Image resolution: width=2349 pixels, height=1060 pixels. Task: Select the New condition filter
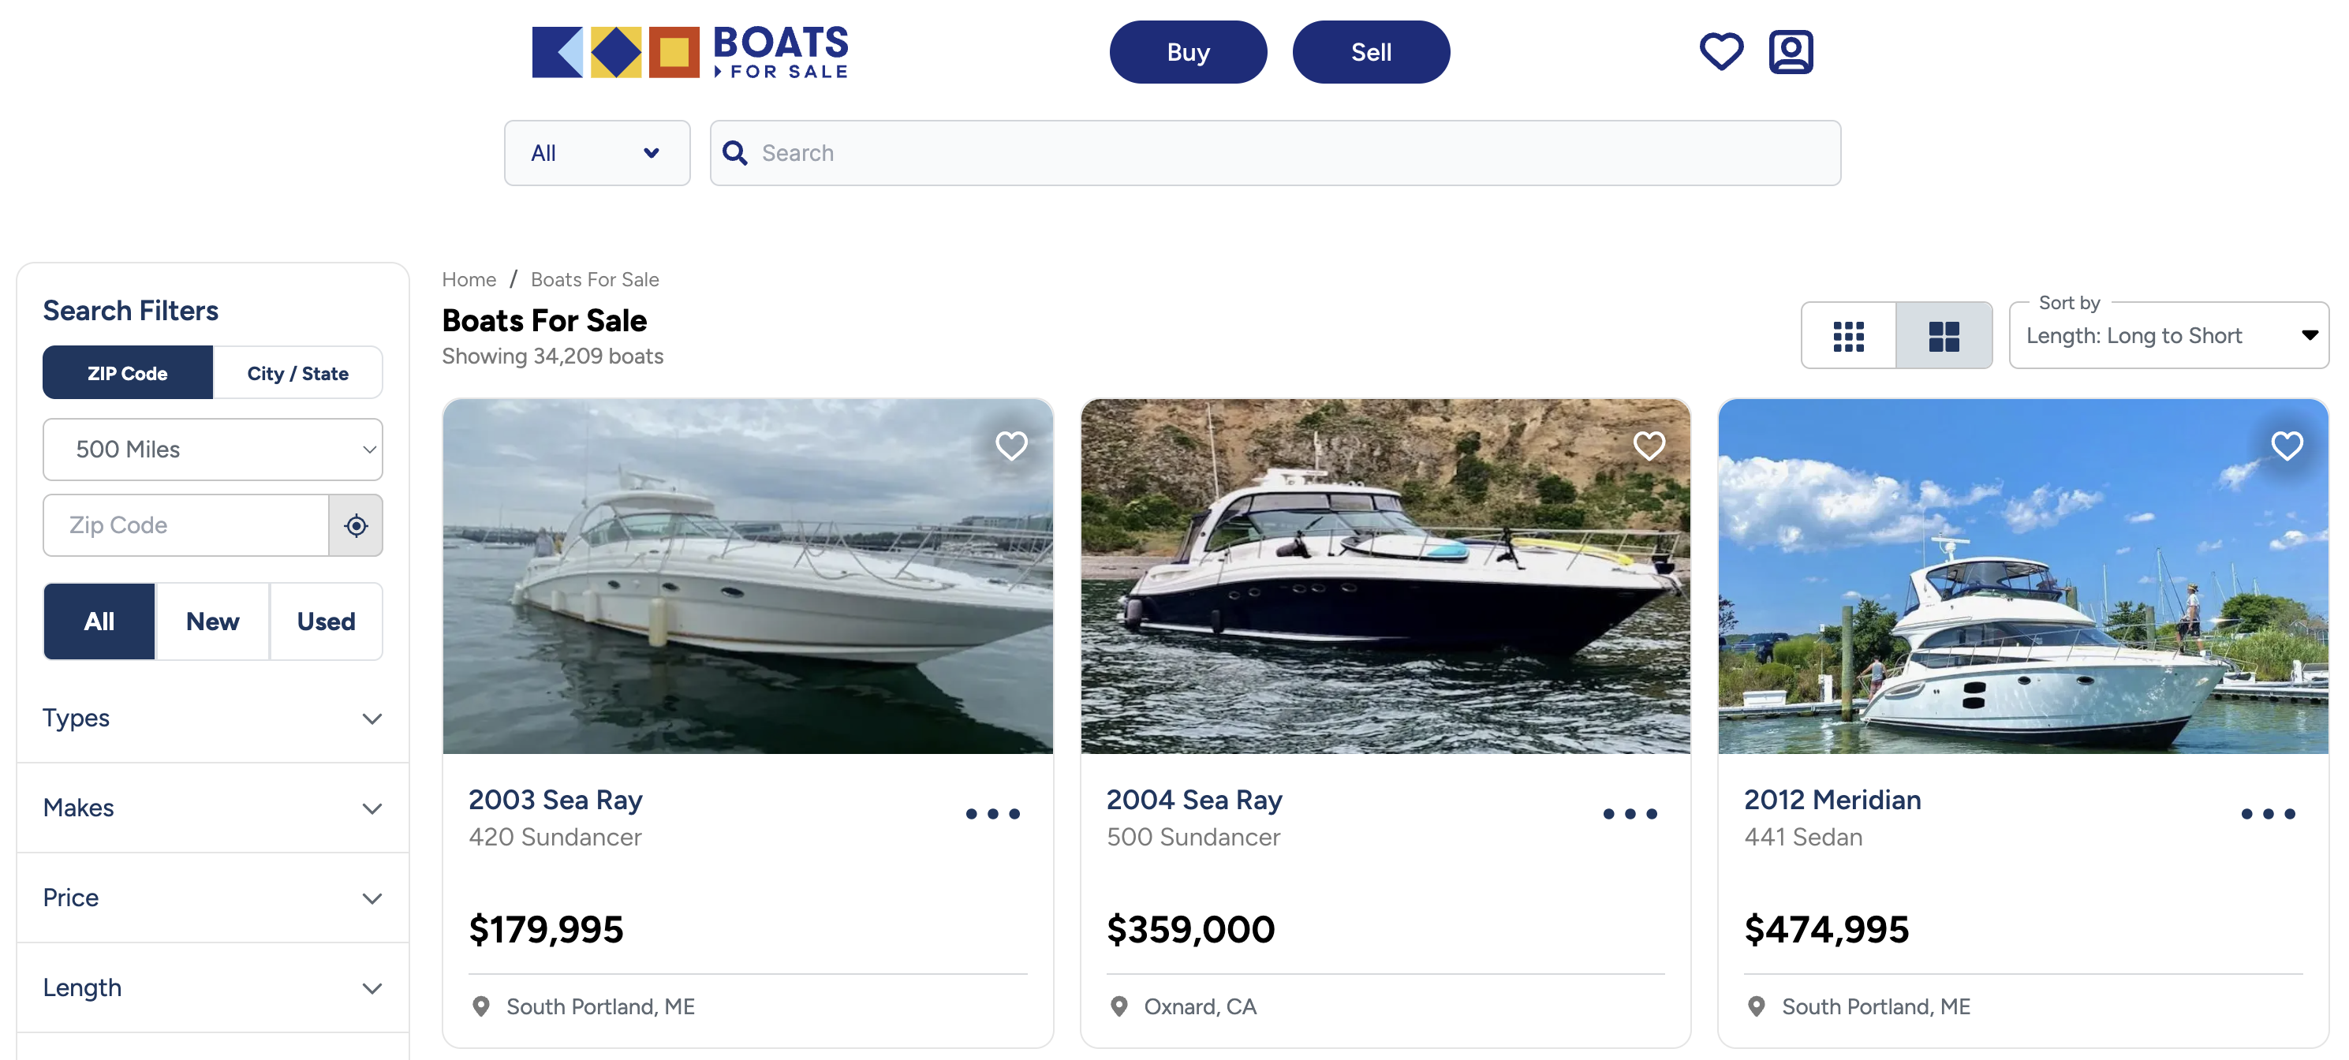[212, 621]
